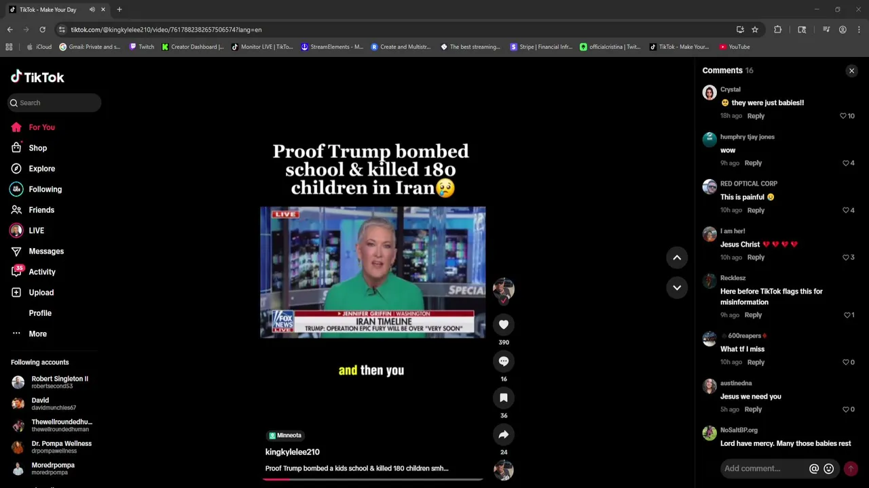This screenshot has height=488, width=869.
Task: Open kingkylelee210 profile link
Action: coord(293,452)
